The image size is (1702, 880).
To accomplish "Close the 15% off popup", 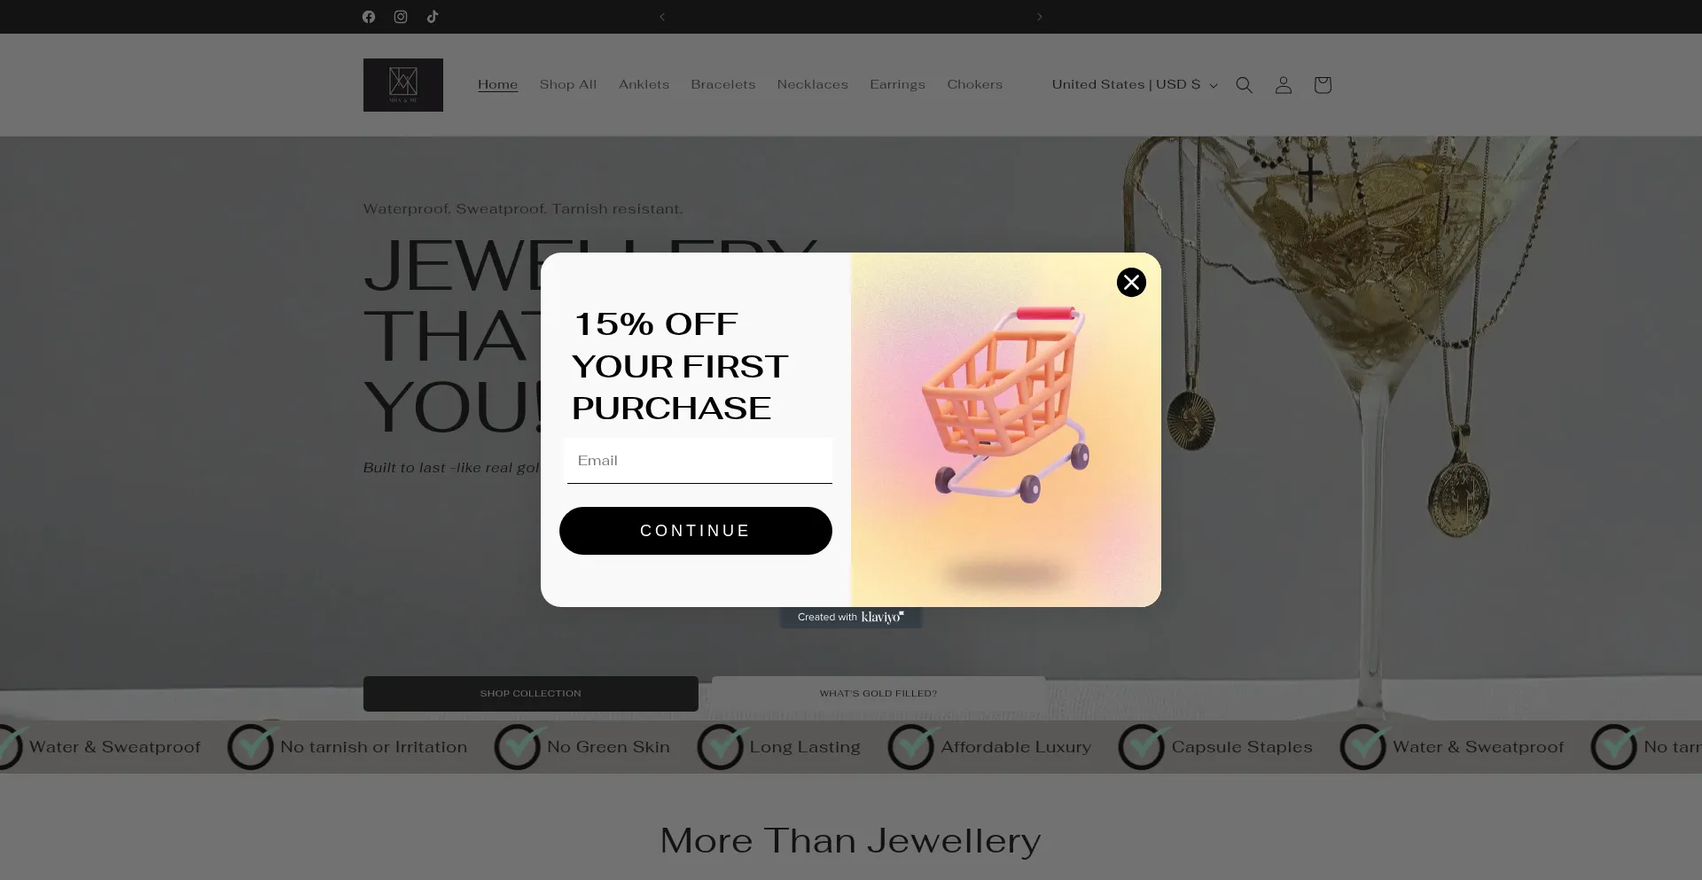I will (x=1131, y=283).
